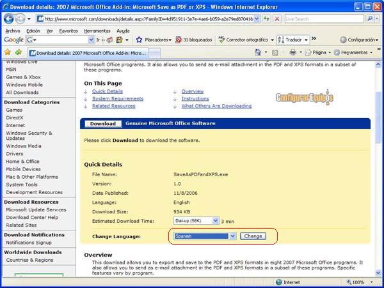
Task: Open the Quick Details anchor link
Action: click(108, 91)
